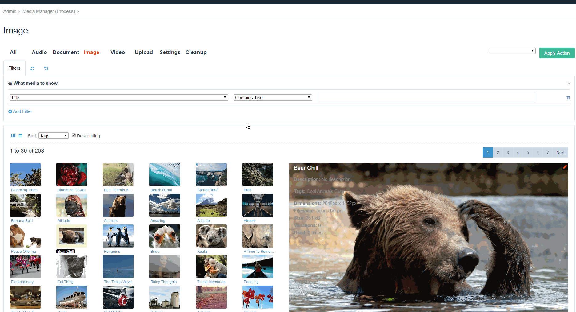
Task: Select the Koala image thumbnail
Action: click(x=211, y=236)
